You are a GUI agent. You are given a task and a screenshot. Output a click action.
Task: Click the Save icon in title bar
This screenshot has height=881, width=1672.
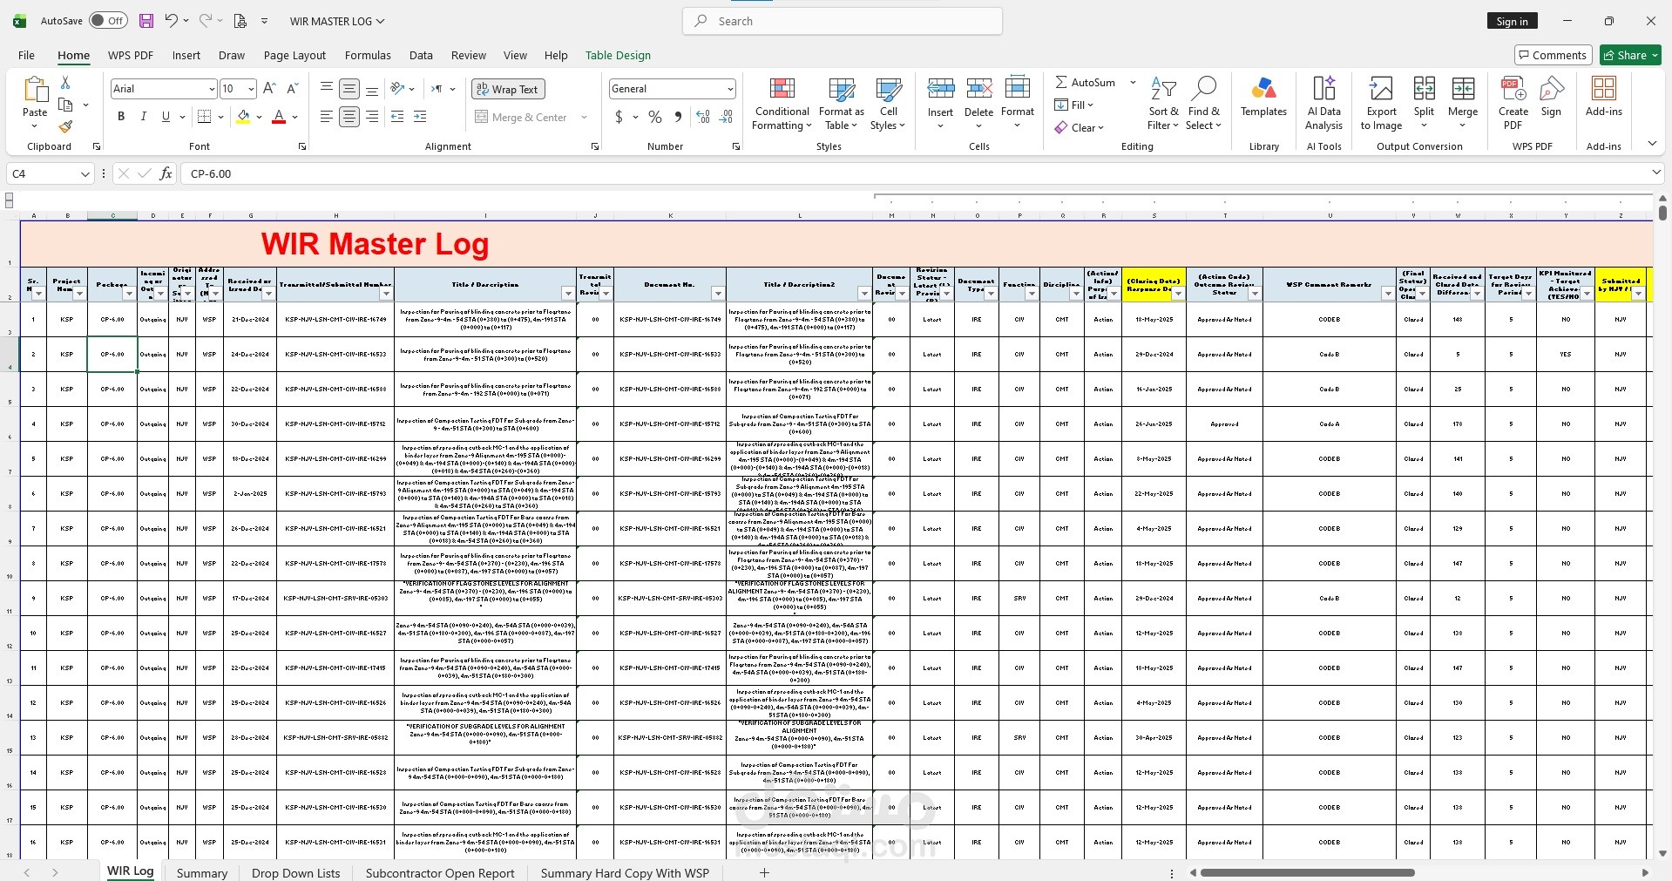point(146,21)
